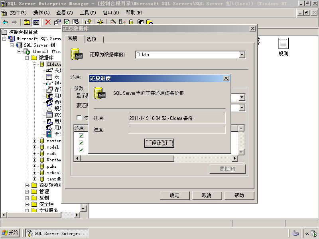Open the 还原为数据库 CIdata dropdown
The width and height of the screenshot is (319, 239).
point(242,55)
